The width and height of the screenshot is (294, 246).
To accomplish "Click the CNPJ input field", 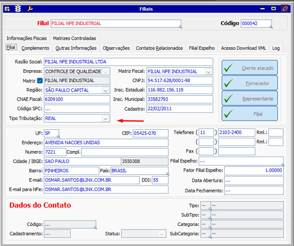I will pyautogui.click(x=179, y=81).
